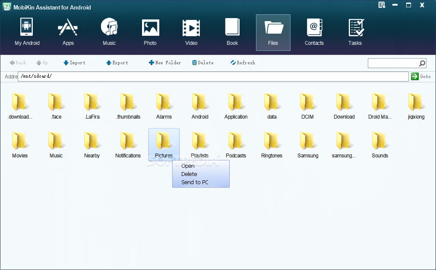
Task: Select the data folder
Action: click(272, 106)
